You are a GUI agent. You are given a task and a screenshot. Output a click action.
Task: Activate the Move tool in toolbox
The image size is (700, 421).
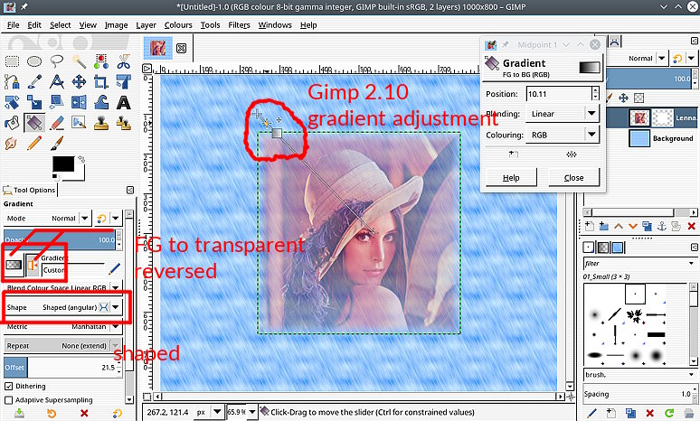click(x=79, y=81)
